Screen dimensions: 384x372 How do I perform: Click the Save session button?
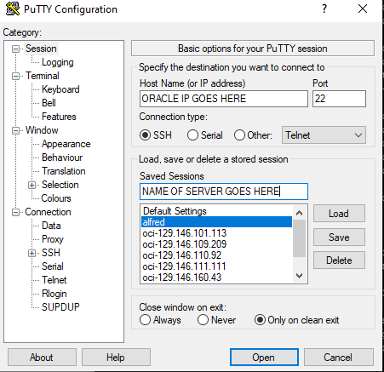click(339, 238)
